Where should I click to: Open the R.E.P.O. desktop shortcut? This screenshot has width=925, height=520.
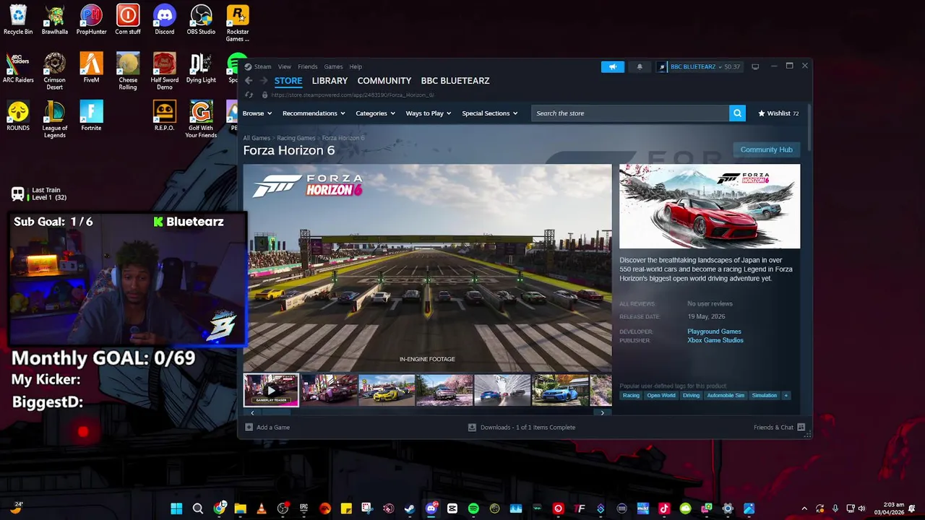coord(165,116)
